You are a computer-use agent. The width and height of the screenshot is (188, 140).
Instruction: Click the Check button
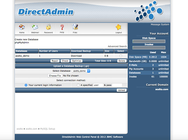[x=65, y=61]
